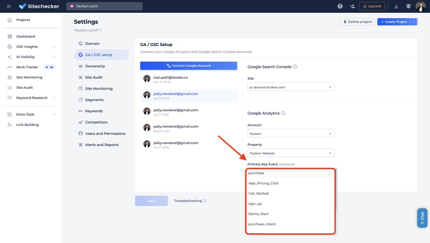Open the Keywords settings section
The height and width of the screenshot is (243, 430).
coord(101,111)
